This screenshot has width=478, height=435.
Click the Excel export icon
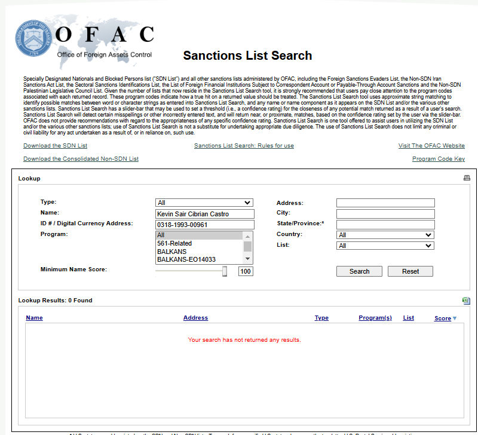(465, 301)
